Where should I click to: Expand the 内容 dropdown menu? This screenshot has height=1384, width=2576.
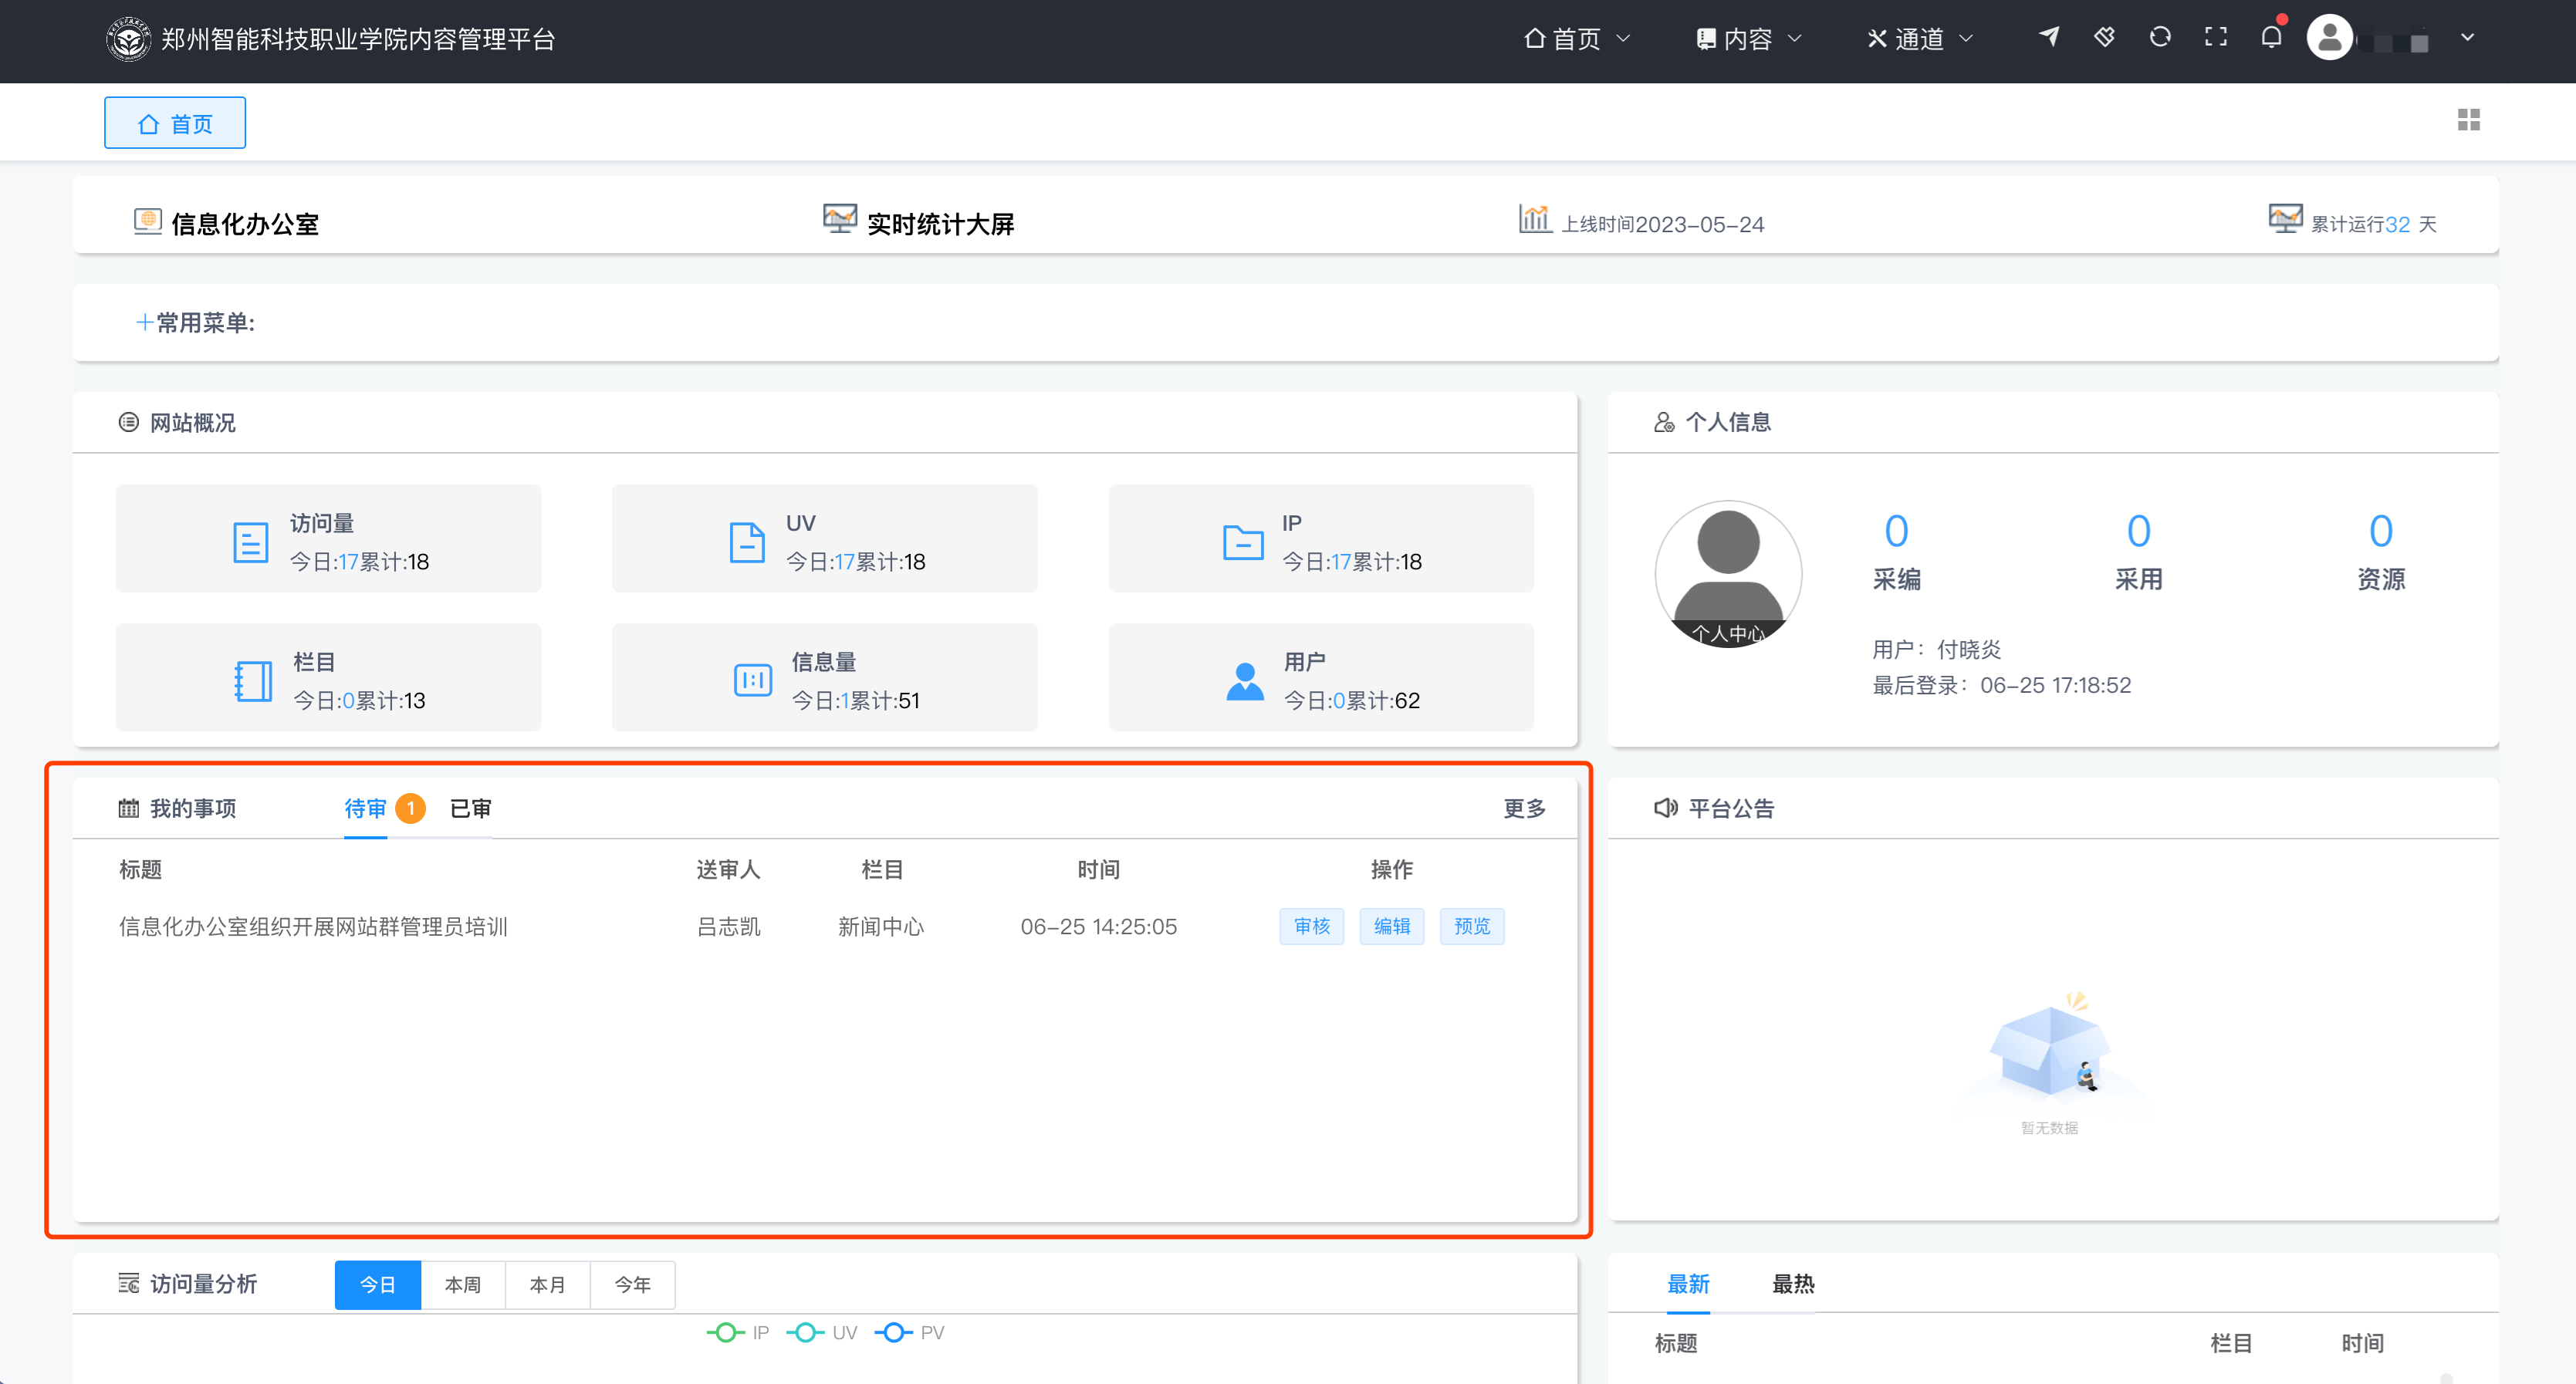(x=1749, y=38)
